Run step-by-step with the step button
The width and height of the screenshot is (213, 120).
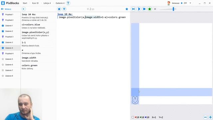click(133, 9)
